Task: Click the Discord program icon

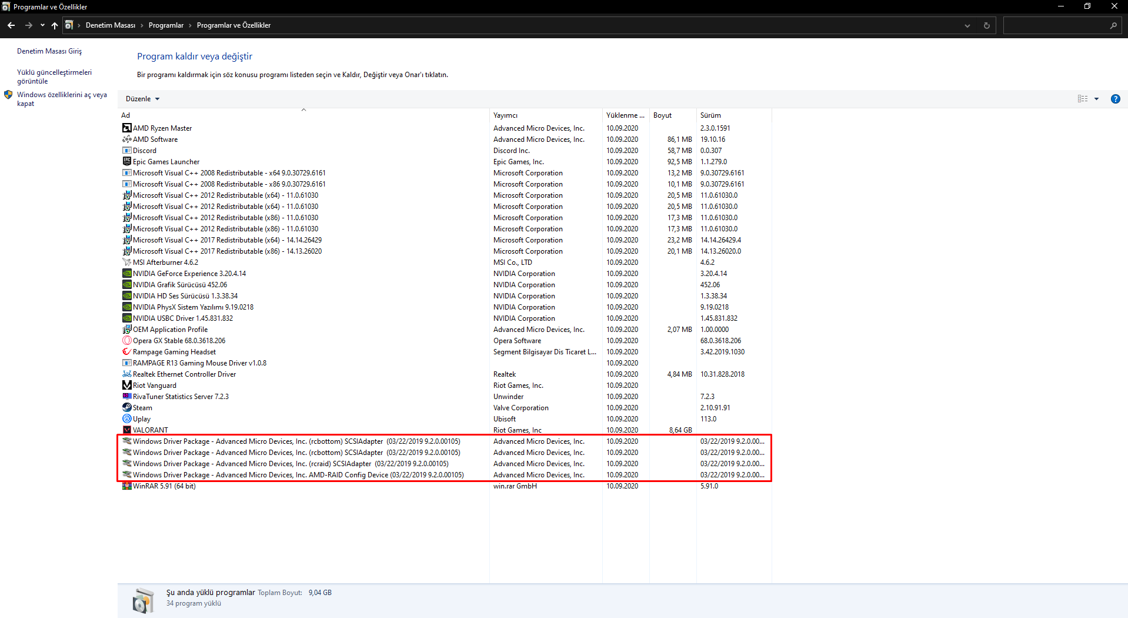Action: tap(126, 150)
